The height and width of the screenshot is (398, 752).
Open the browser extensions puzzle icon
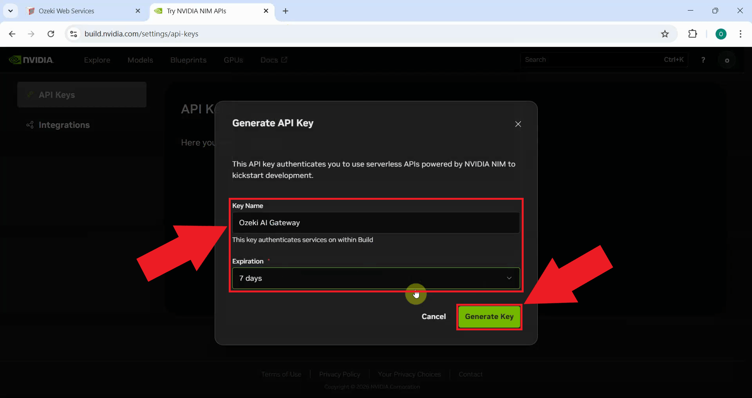[x=693, y=34]
